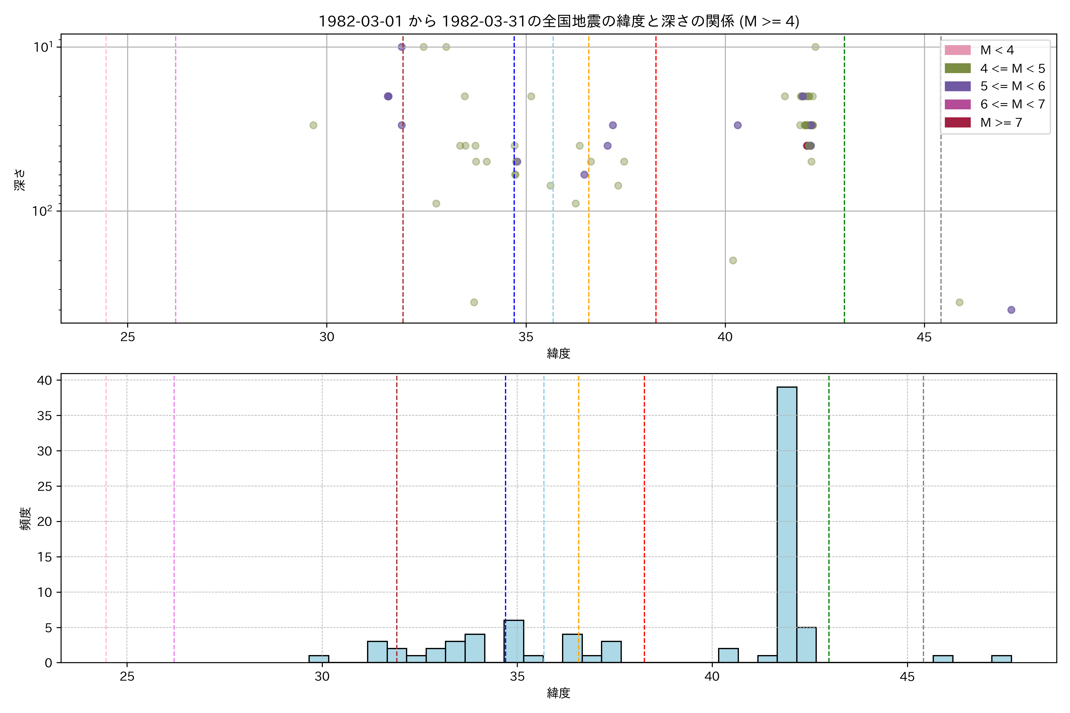The height and width of the screenshot is (713, 1070).
Task: Click the histogram bar right of the tallest bar
Action: coord(806,645)
